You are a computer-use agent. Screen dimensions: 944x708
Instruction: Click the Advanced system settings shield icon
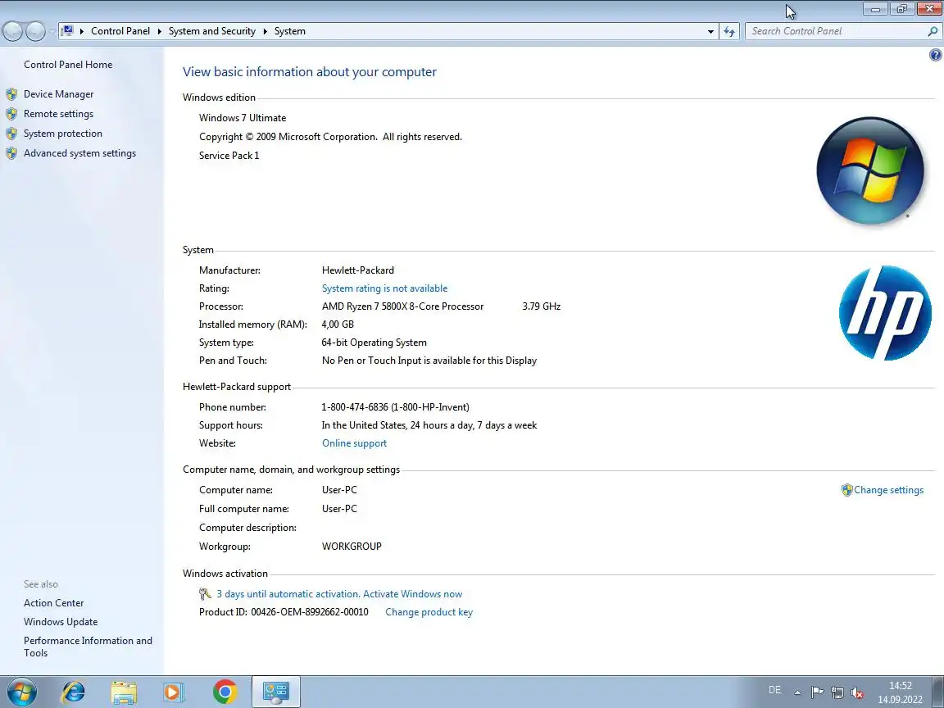point(11,153)
